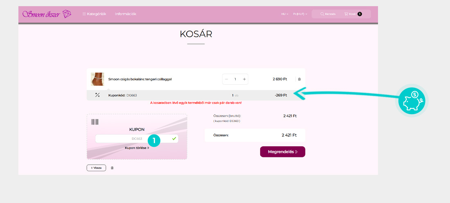Image resolution: width=450 pixels, height=203 pixels.
Task: Click the green checkmark in coupon field
Action: coord(174,139)
